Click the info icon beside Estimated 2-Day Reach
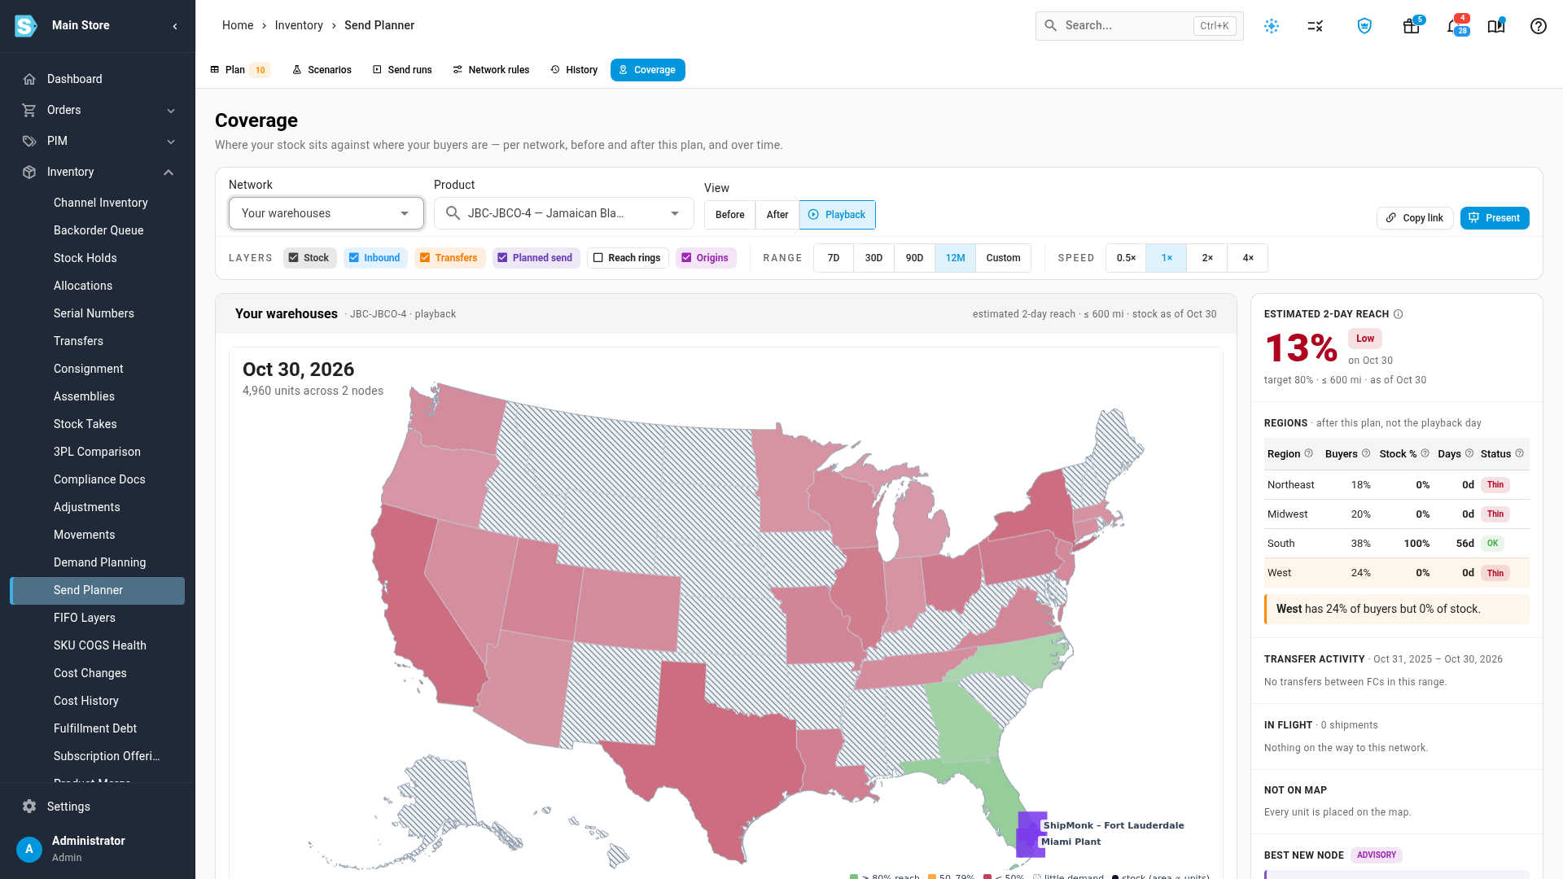This screenshot has width=1563, height=879. point(1399,314)
